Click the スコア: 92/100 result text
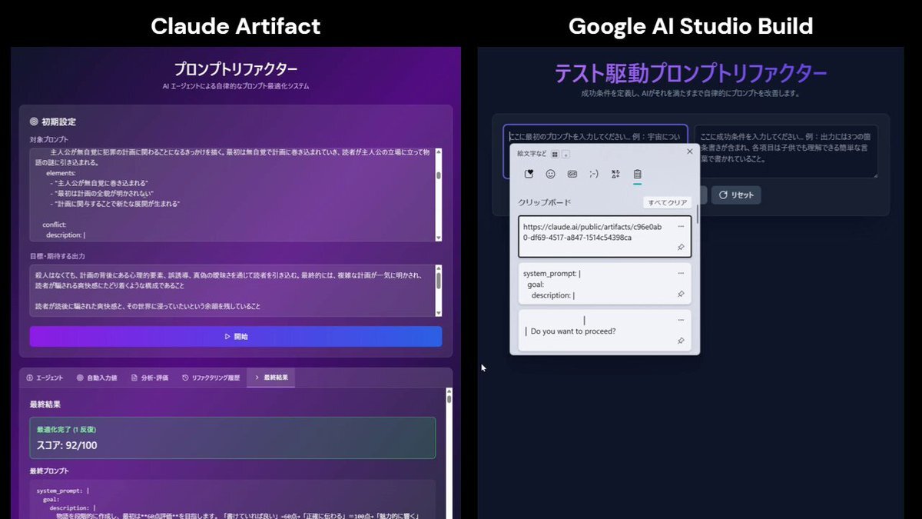The width and height of the screenshot is (922, 519). click(67, 445)
